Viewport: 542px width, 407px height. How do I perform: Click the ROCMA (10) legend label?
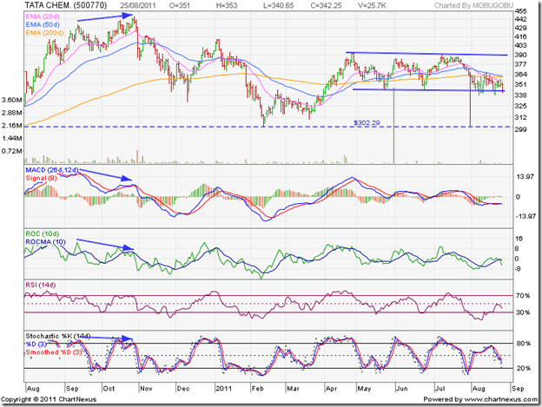click(46, 242)
